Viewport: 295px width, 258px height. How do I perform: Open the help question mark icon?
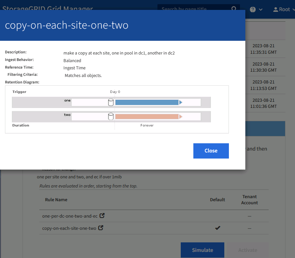point(253,10)
